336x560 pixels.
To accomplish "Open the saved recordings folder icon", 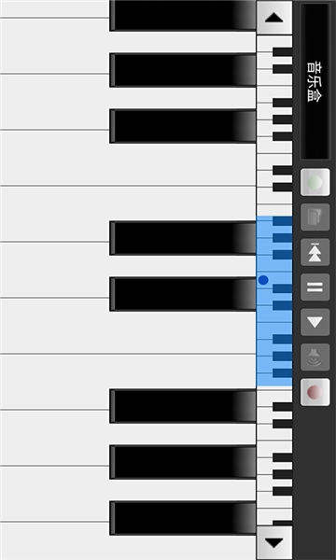I will 315,217.
